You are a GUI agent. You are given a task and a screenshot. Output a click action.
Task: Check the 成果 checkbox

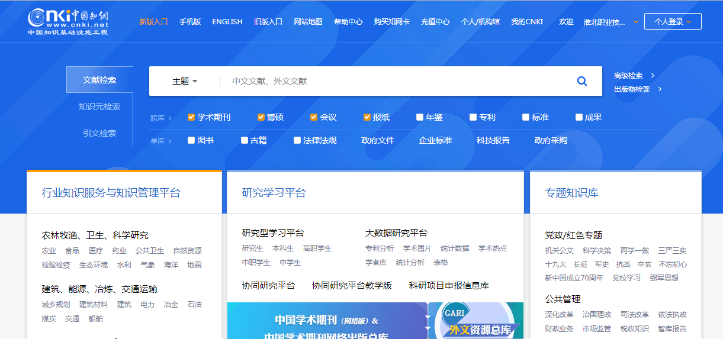click(579, 117)
